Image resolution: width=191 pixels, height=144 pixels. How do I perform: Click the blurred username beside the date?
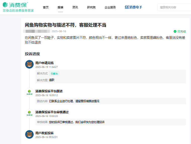click(37, 30)
